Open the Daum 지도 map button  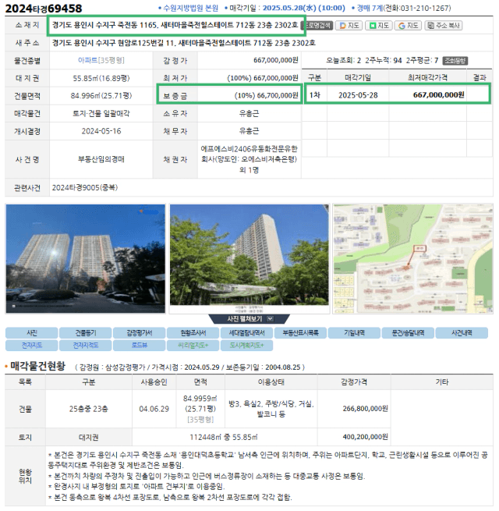(x=349, y=26)
